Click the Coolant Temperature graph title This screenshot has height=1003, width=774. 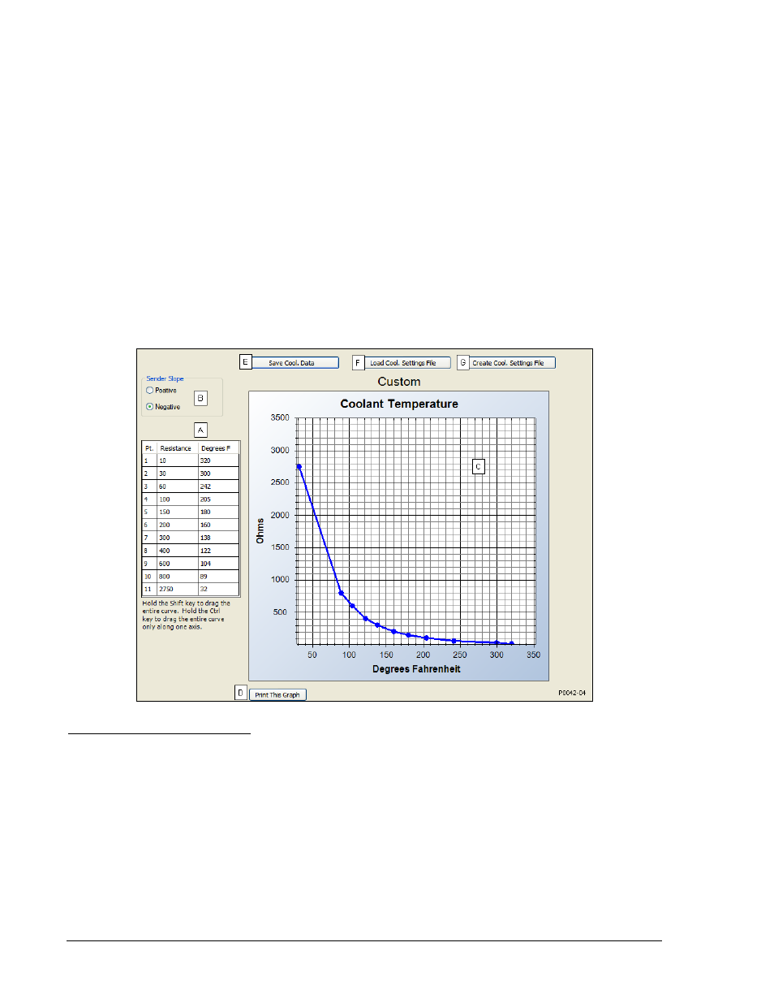399,404
